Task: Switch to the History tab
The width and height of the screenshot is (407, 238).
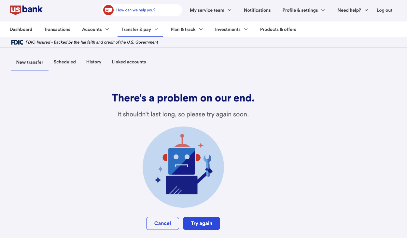Action: click(94, 62)
